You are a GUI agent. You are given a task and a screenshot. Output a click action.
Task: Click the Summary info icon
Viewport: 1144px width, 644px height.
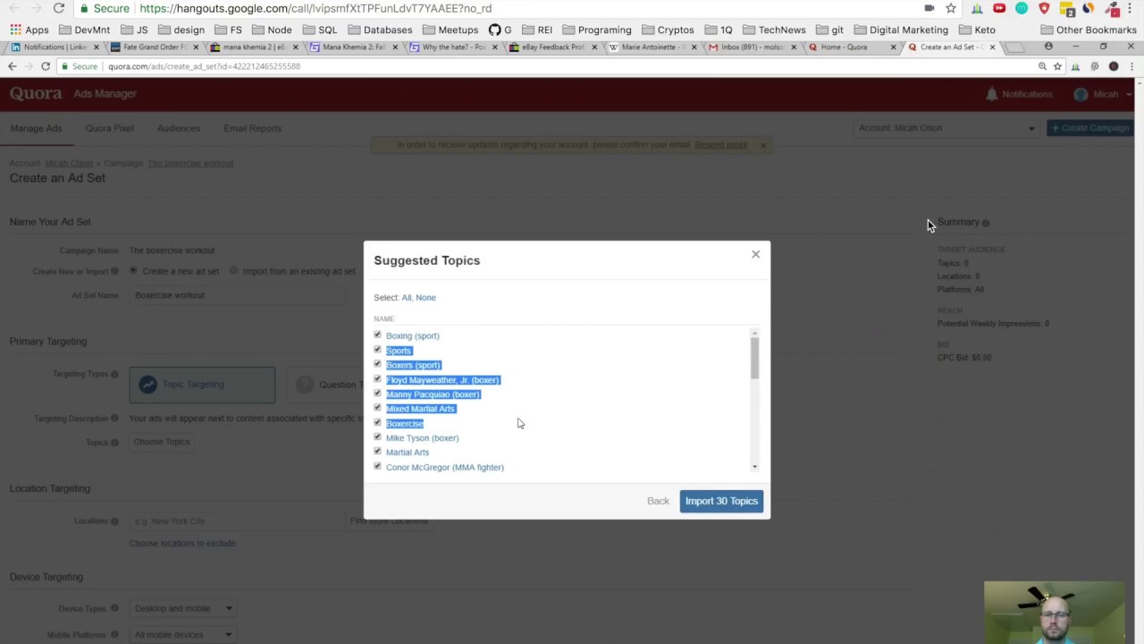(x=986, y=223)
